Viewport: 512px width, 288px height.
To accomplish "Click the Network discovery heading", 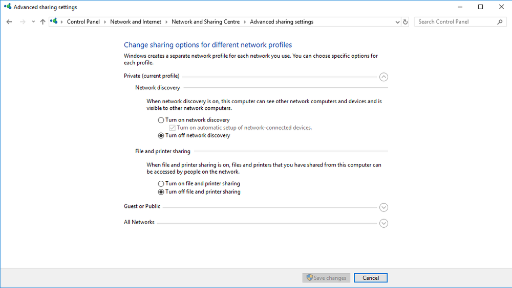I will tap(157, 88).
